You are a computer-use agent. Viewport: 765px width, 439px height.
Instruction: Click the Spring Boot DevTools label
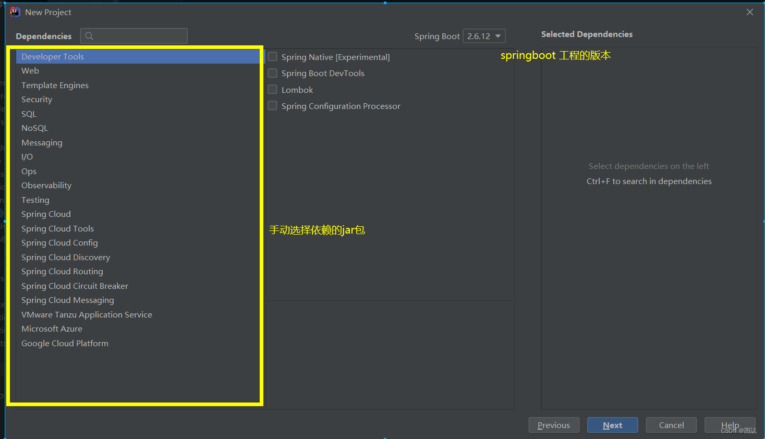323,74
